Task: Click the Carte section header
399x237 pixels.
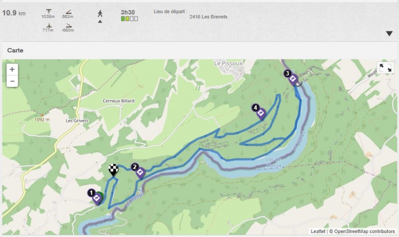Action: pyautogui.click(x=15, y=50)
